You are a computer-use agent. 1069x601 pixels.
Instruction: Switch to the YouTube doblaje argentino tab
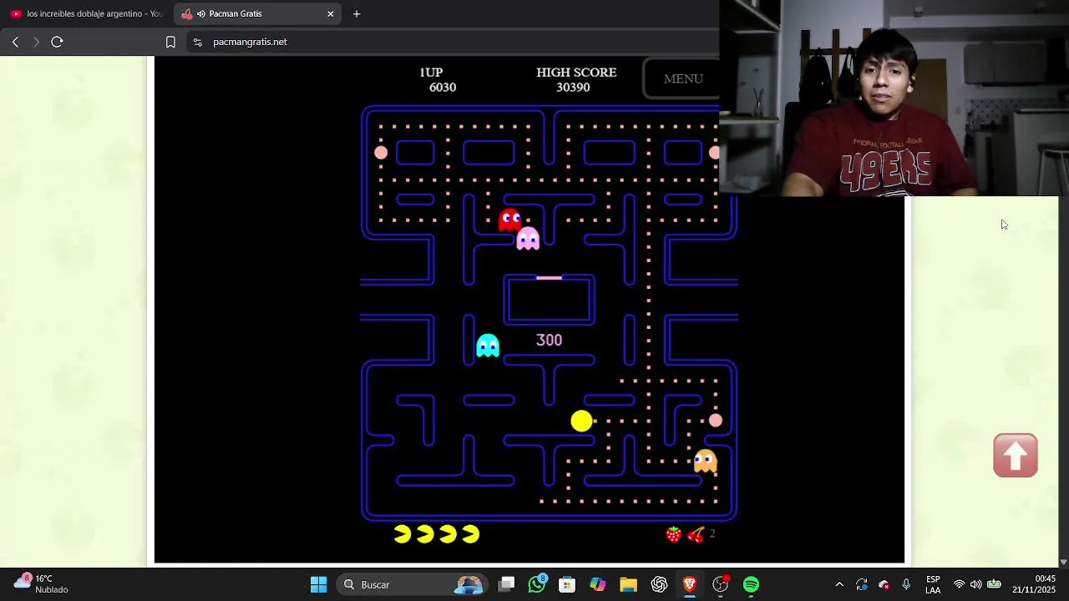(x=86, y=13)
